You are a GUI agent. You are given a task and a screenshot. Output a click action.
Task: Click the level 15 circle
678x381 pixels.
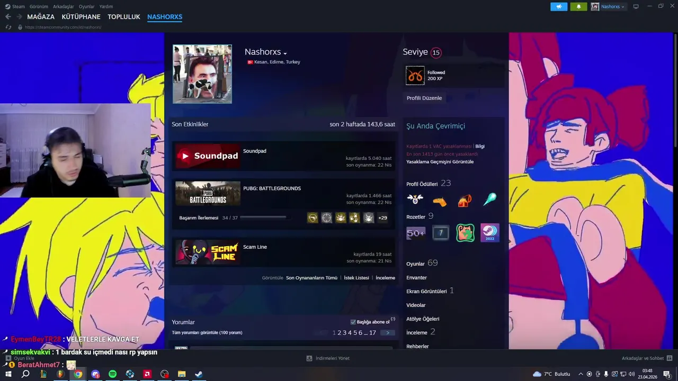[436, 52]
